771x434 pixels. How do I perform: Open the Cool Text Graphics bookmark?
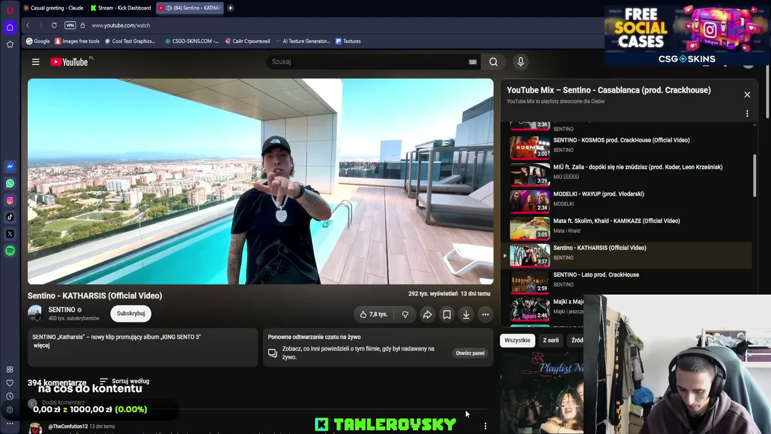130,41
